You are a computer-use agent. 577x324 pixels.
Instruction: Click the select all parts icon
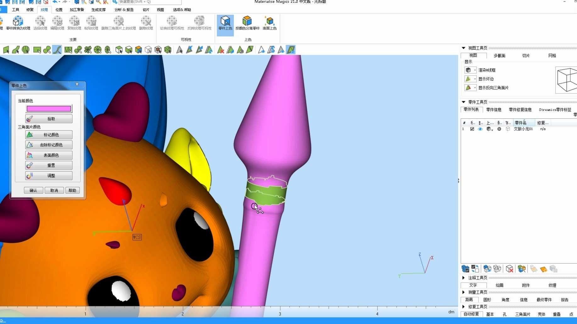coord(465,269)
